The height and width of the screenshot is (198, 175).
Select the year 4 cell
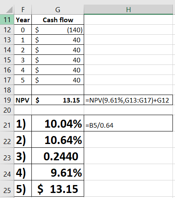tap(23, 70)
